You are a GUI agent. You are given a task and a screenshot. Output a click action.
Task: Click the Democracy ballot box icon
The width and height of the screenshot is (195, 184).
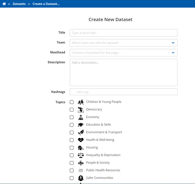(81, 110)
